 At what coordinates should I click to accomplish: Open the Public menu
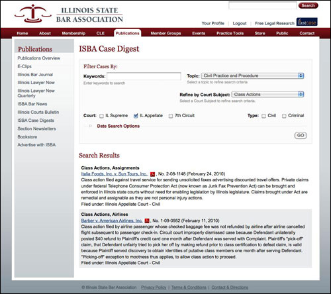(282, 33)
